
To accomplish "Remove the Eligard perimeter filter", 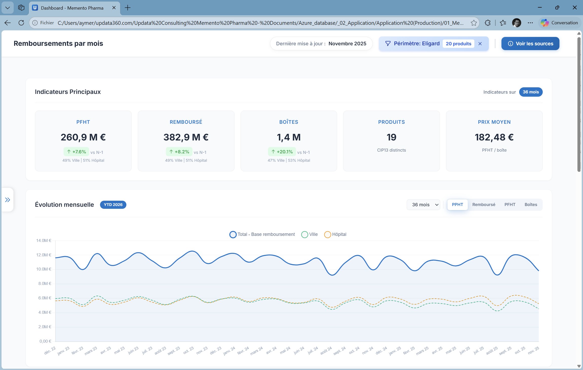I will (480, 44).
